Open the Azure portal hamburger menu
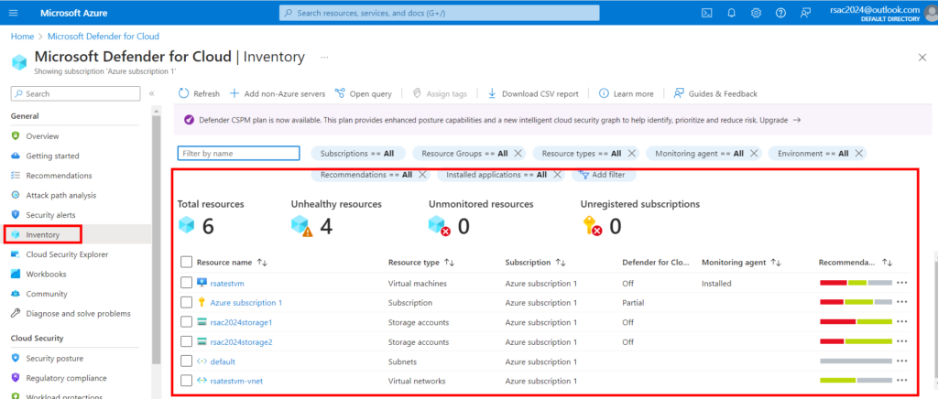 point(15,13)
